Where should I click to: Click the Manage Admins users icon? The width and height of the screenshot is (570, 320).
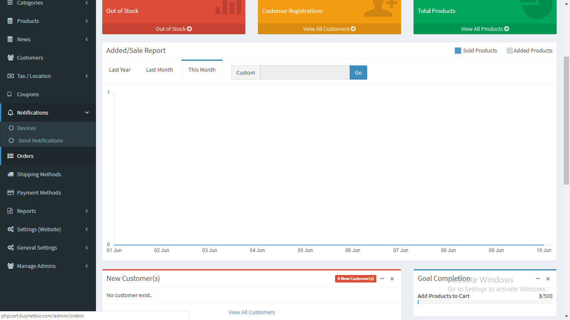click(10, 266)
